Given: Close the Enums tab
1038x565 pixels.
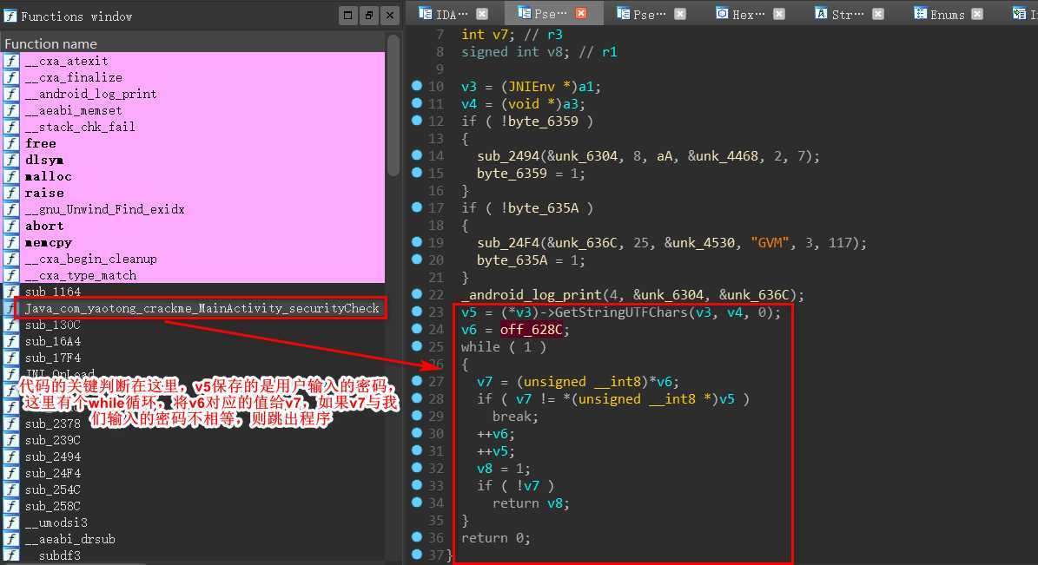Looking at the screenshot, I should click(x=978, y=14).
